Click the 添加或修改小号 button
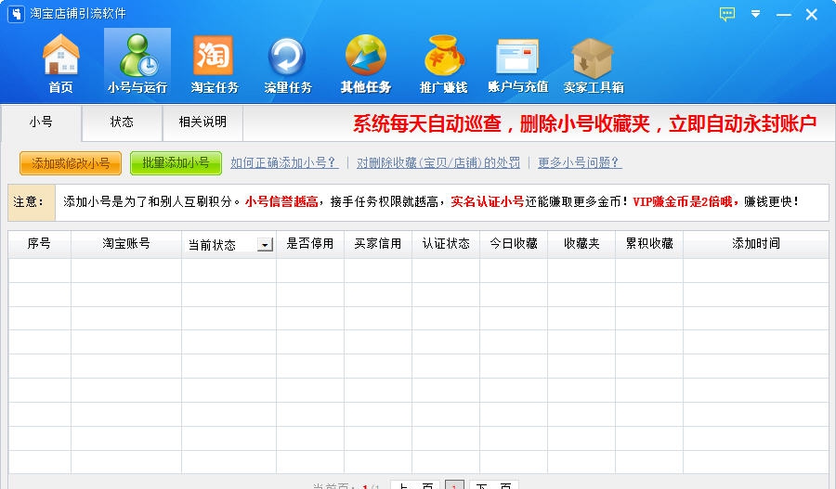The image size is (836, 489). pos(71,163)
